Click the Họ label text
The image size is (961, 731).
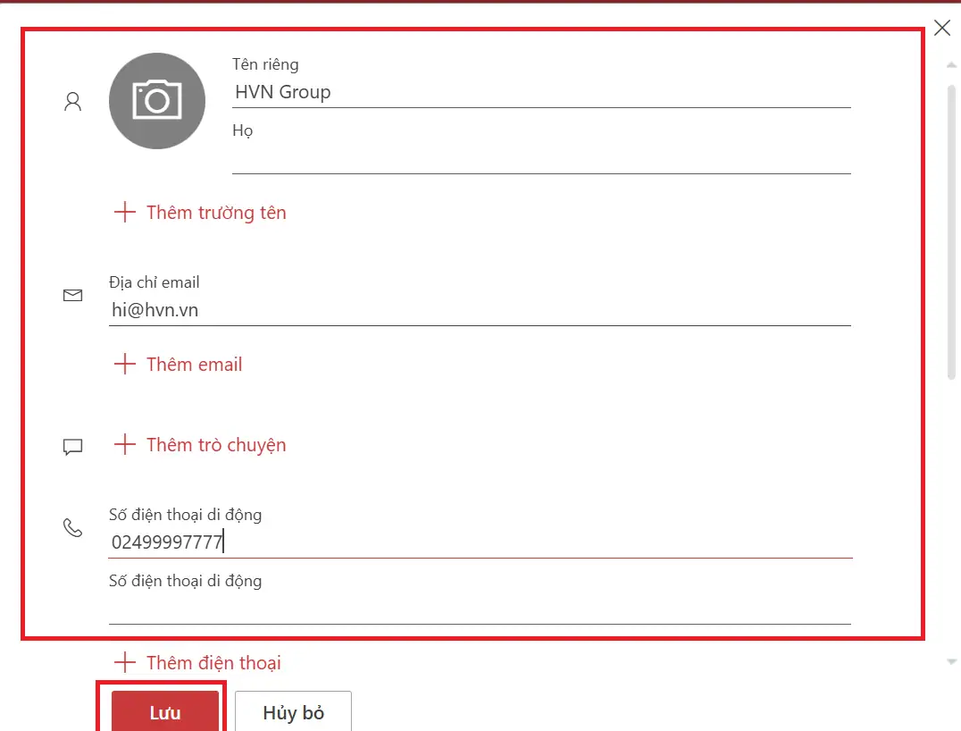coord(243,130)
